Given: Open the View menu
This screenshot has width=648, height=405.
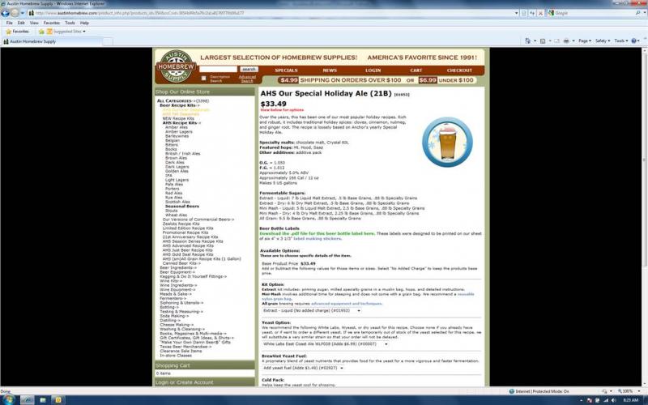Looking at the screenshot, I should [x=34, y=23].
